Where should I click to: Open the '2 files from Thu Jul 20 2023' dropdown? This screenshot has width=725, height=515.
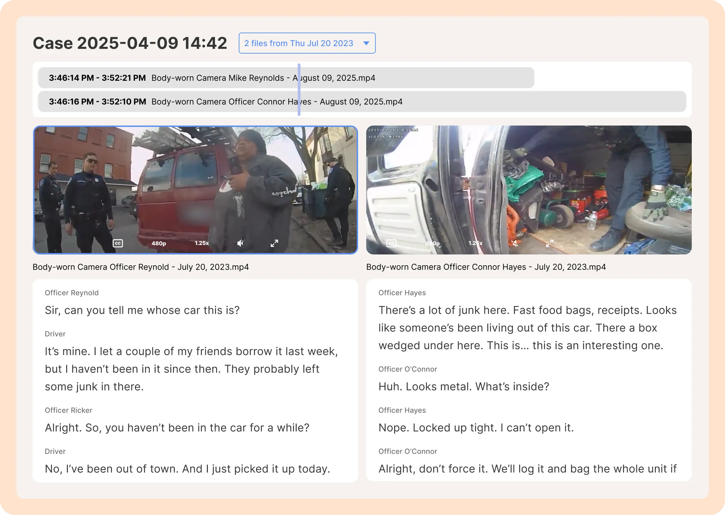pos(307,43)
